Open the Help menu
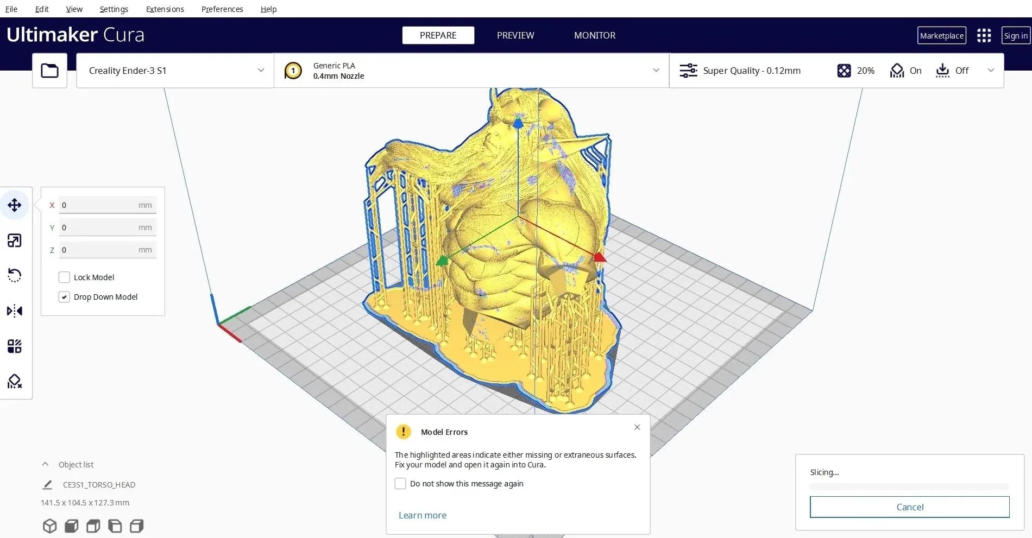 click(x=268, y=9)
